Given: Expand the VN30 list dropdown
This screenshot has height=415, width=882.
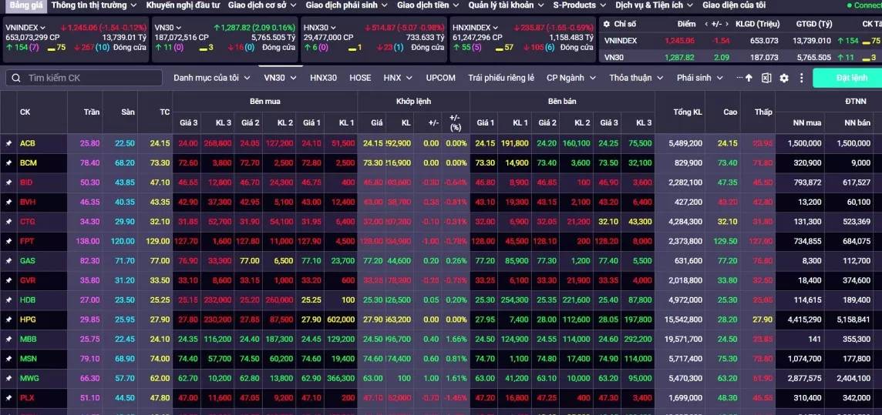Looking at the screenshot, I should click(x=280, y=78).
